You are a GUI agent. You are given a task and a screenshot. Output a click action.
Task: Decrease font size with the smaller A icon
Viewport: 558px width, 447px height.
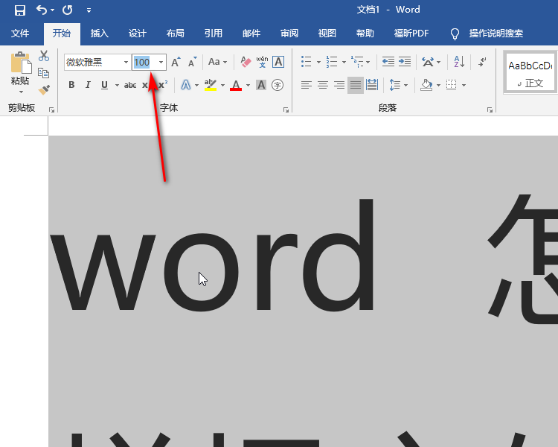(x=192, y=62)
